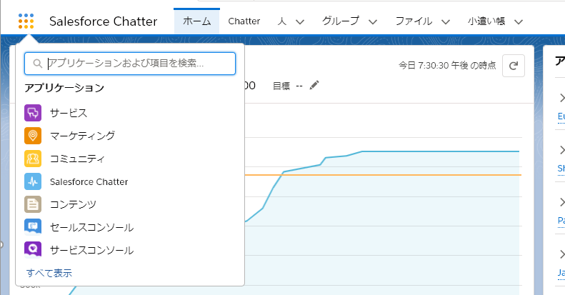Focus the アプリケーションおよび項目を検索 search field

[130, 64]
